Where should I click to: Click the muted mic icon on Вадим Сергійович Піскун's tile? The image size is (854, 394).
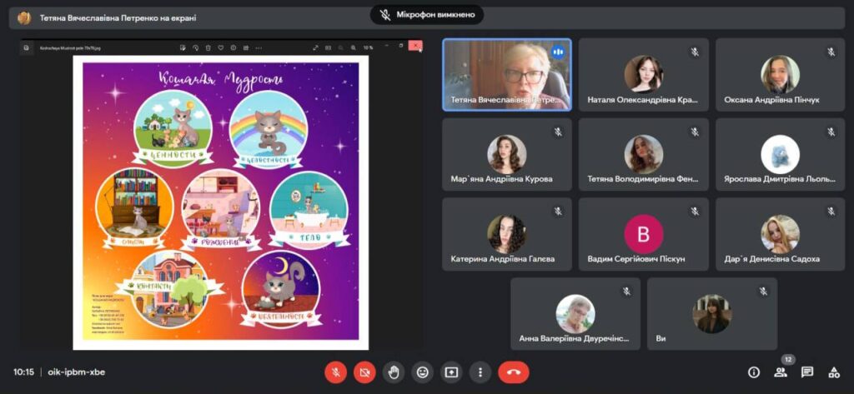(x=694, y=212)
